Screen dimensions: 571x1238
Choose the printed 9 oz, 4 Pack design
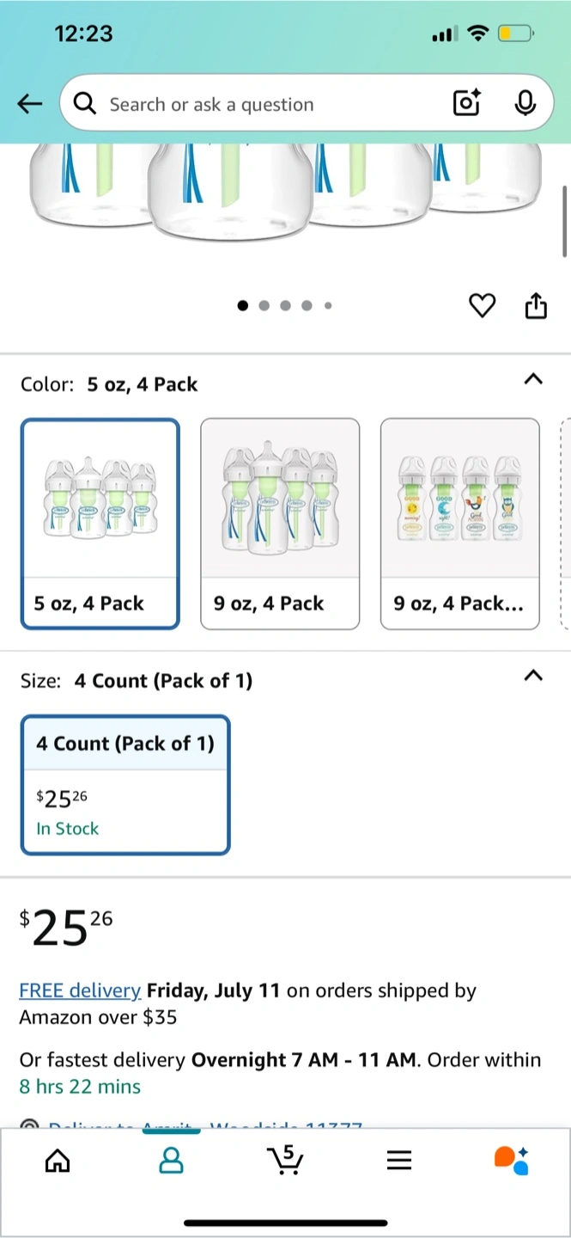(x=460, y=524)
